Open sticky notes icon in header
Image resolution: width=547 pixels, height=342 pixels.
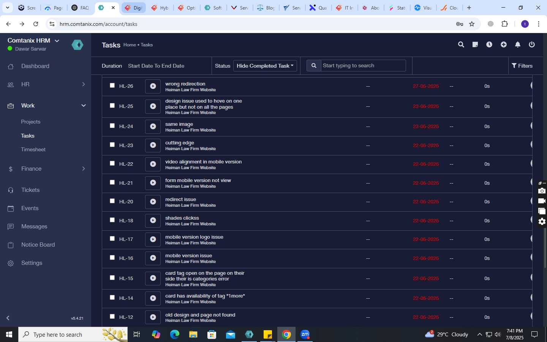point(475,45)
